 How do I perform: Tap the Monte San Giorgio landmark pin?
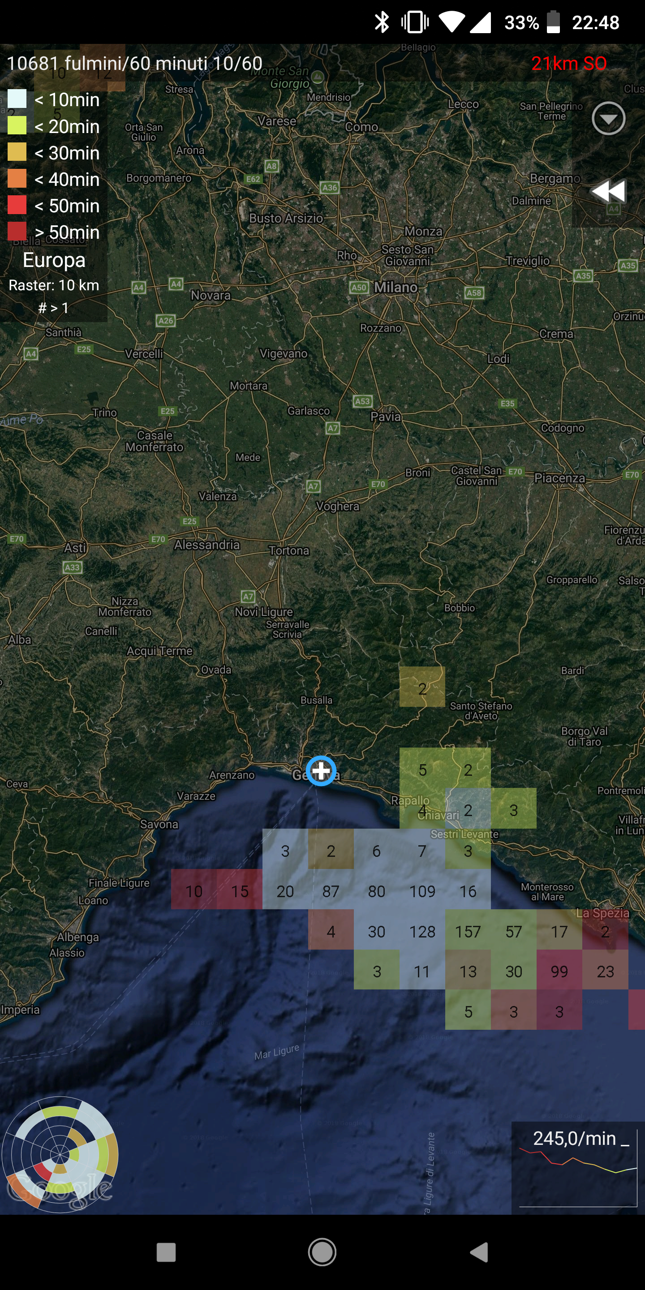point(318,77)
